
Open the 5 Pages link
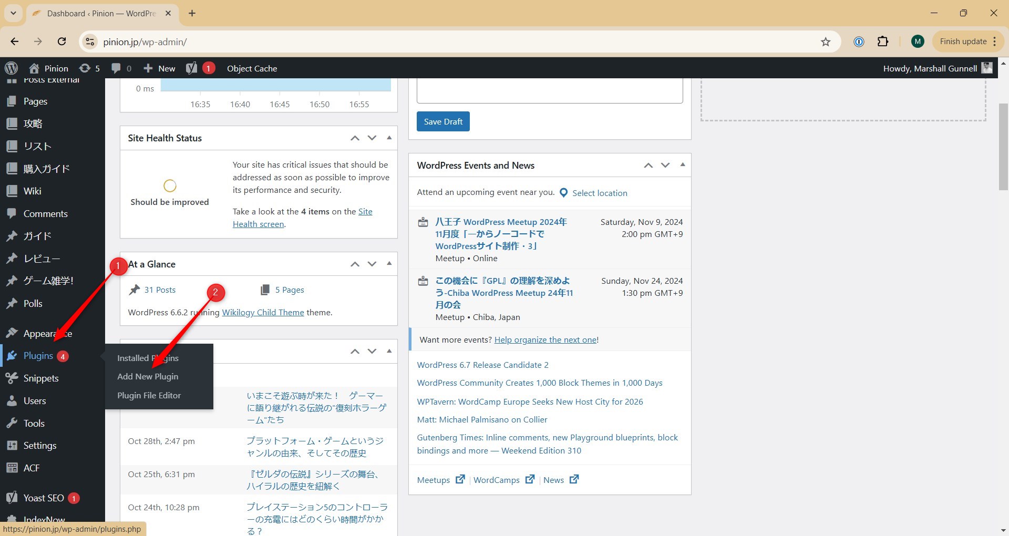(x=290, y=290)
